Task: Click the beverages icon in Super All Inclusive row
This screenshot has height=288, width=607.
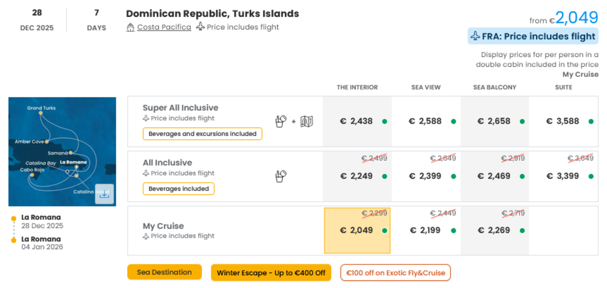Action: click(280, 121)
